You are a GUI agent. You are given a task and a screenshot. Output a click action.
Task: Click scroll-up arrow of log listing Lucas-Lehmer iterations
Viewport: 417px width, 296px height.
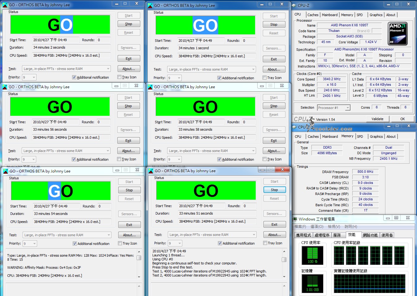(x=284, y=251)
